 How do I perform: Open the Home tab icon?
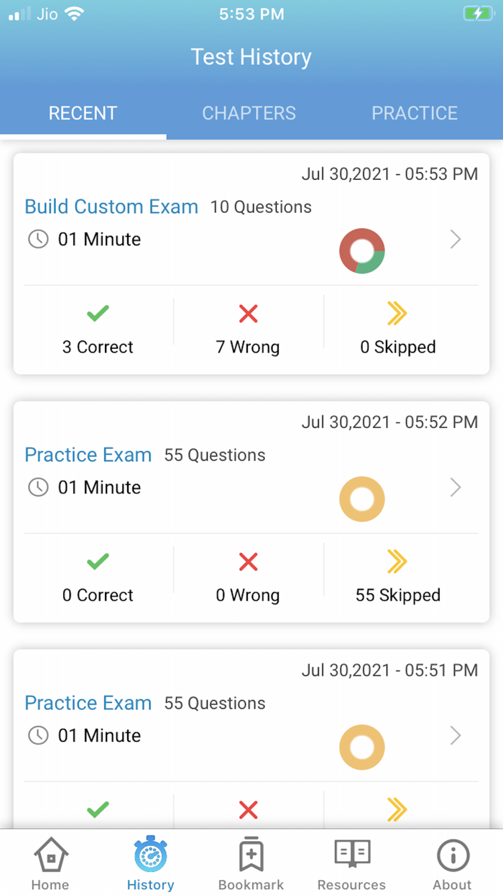[x=51, y=855]
